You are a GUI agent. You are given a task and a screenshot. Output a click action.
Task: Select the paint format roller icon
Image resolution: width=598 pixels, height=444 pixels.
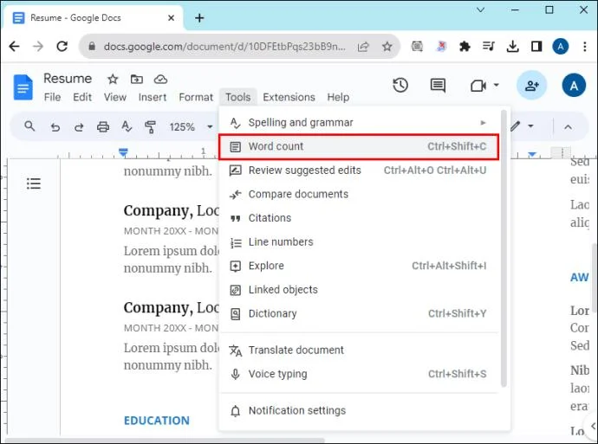[150, 127]
